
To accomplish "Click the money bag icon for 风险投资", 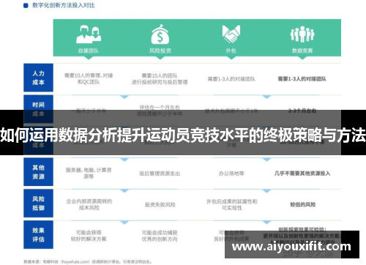I will pos(160,34).
